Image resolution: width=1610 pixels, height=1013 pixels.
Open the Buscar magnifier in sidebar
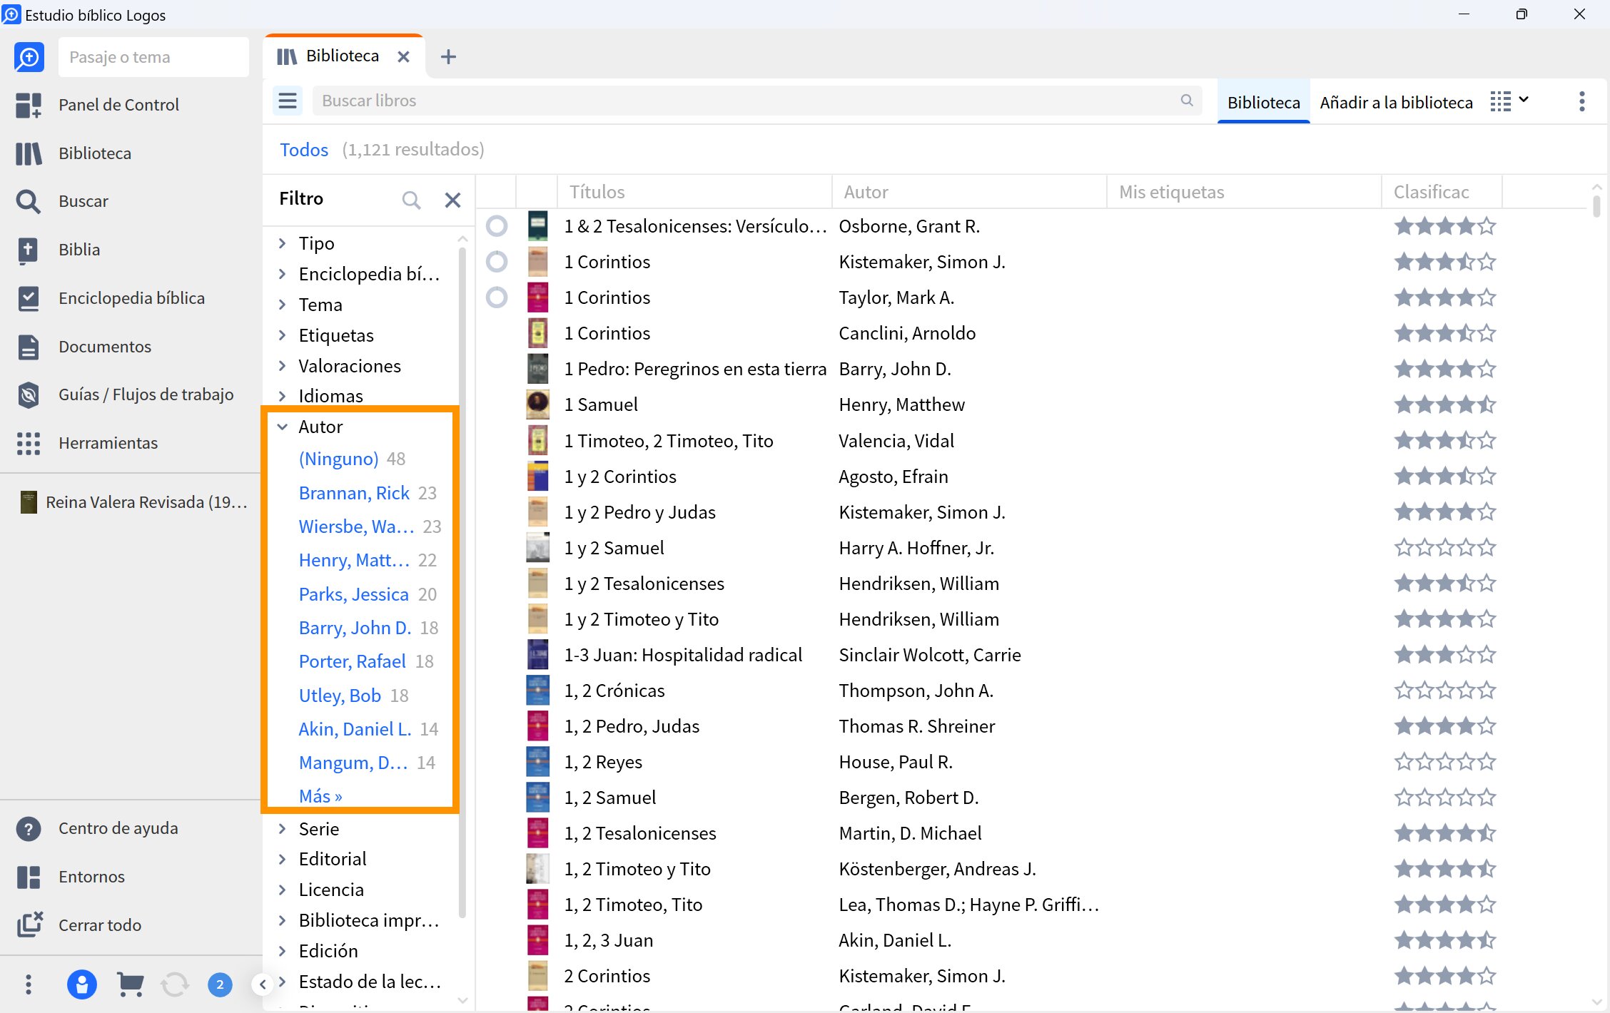[x=29, y=201]
